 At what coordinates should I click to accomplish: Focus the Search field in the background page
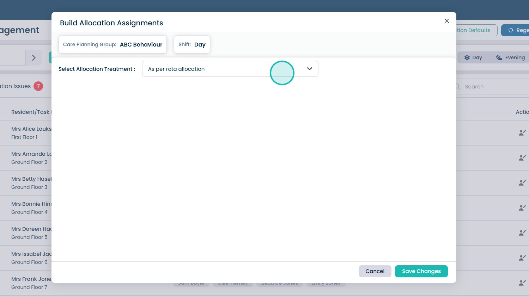click(x=493, y=87)
